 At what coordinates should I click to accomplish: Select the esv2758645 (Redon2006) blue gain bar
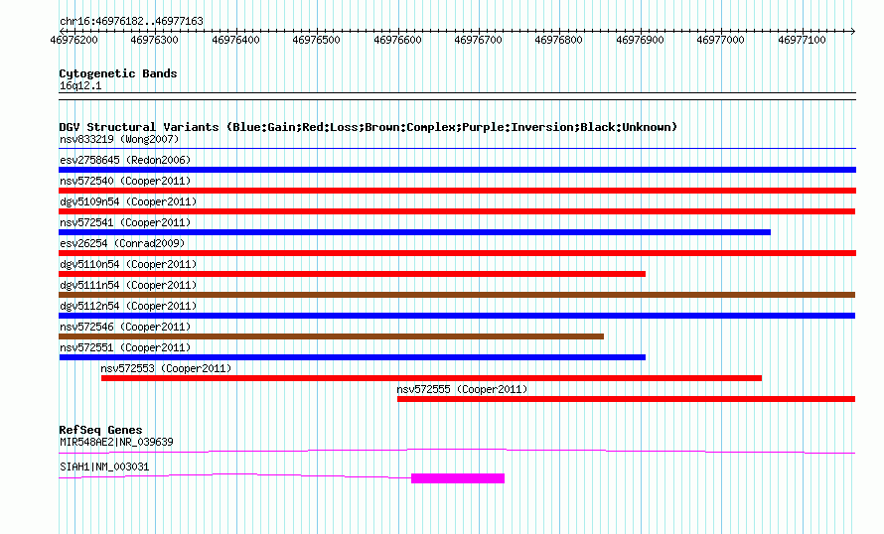457,170
